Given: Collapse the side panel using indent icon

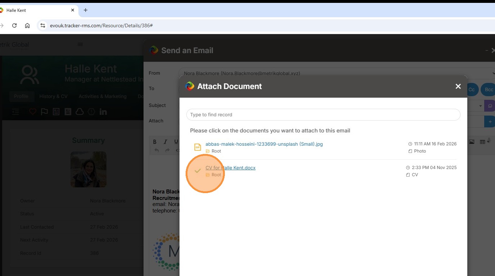Looking at the screenshot, I should (15, 112).
